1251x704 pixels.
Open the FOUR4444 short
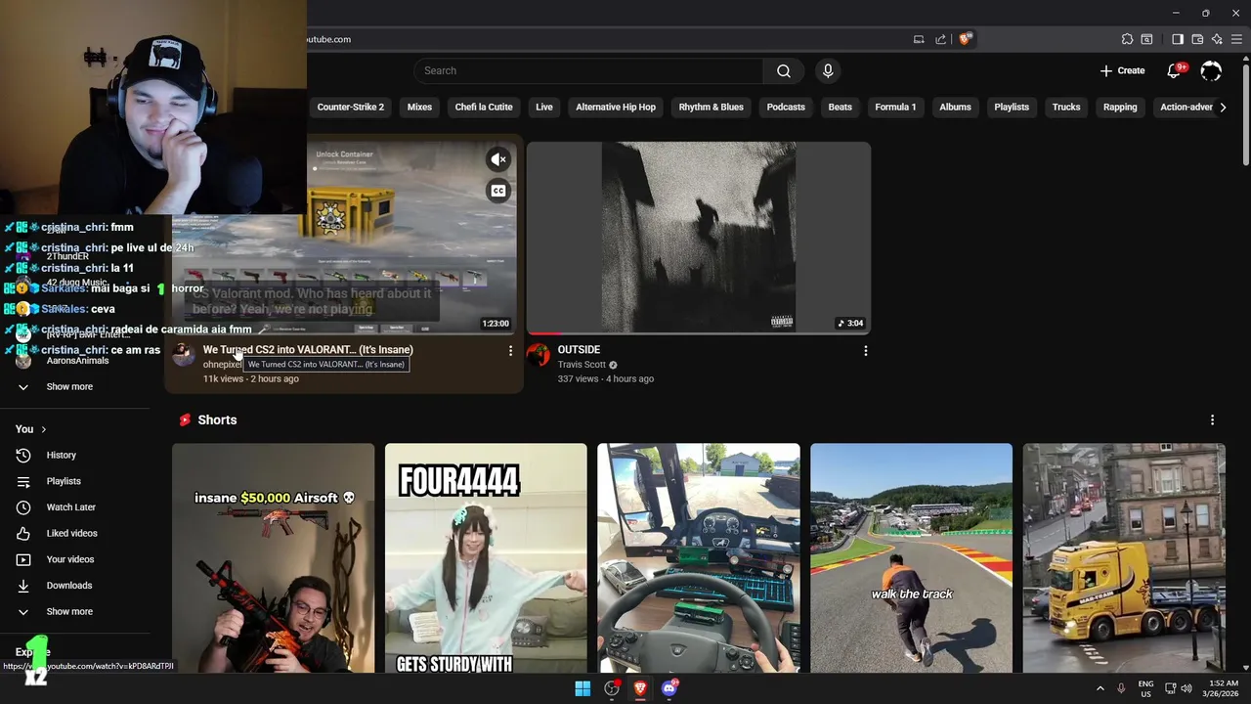point(486,557)
